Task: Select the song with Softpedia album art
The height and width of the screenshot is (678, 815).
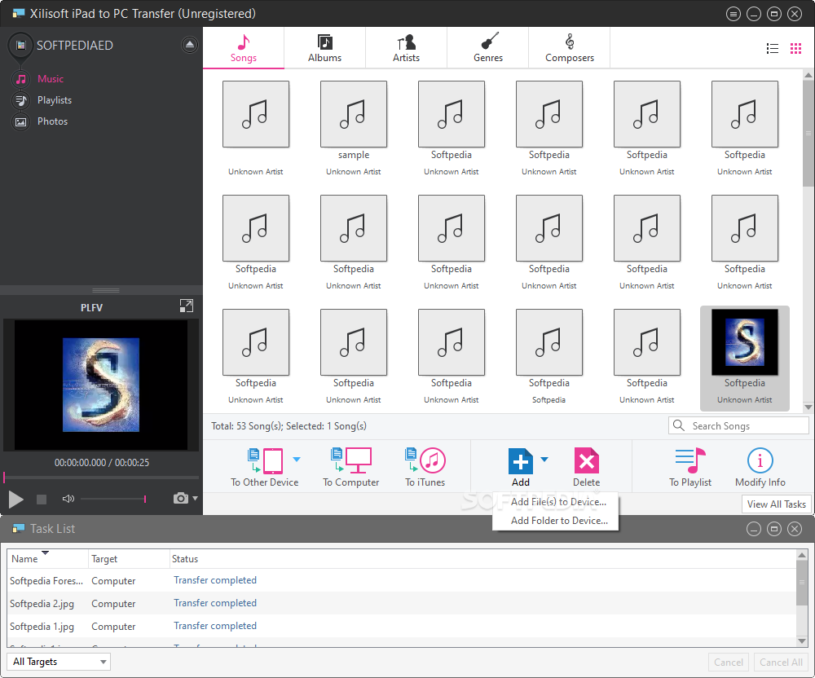Action: (x=744, y=342)
